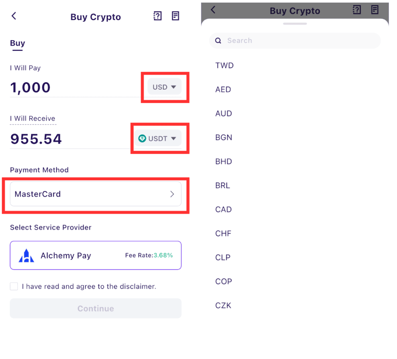Expand the MasterCard payment method selector
397x359 pixels.
point(96,194)
